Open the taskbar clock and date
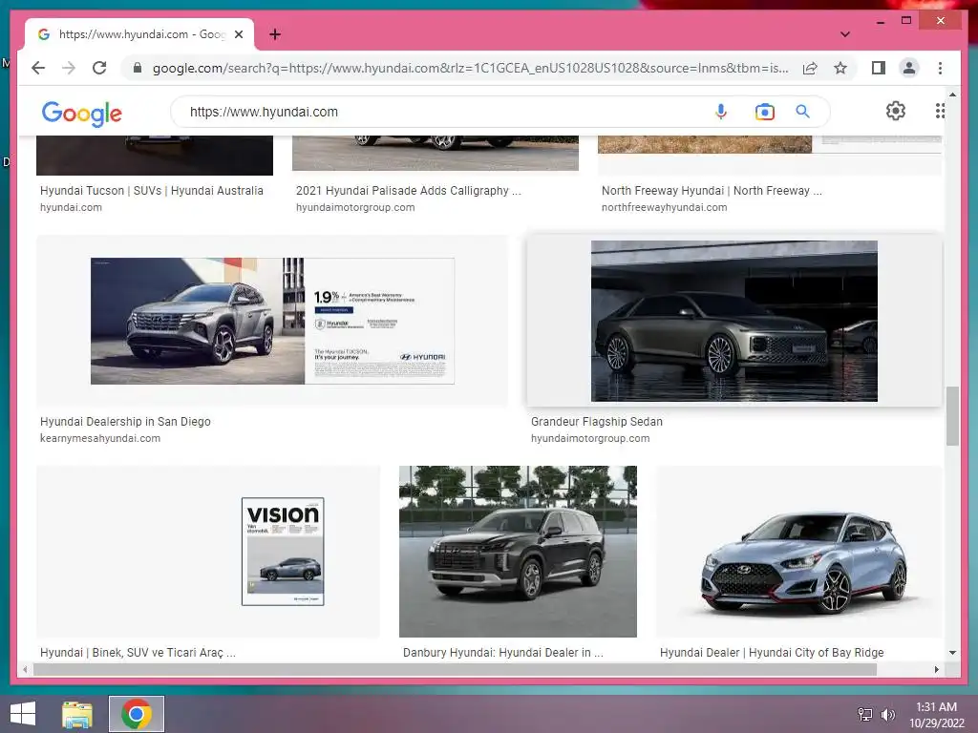The image size is (978, 733). click(x=936, y=714)
